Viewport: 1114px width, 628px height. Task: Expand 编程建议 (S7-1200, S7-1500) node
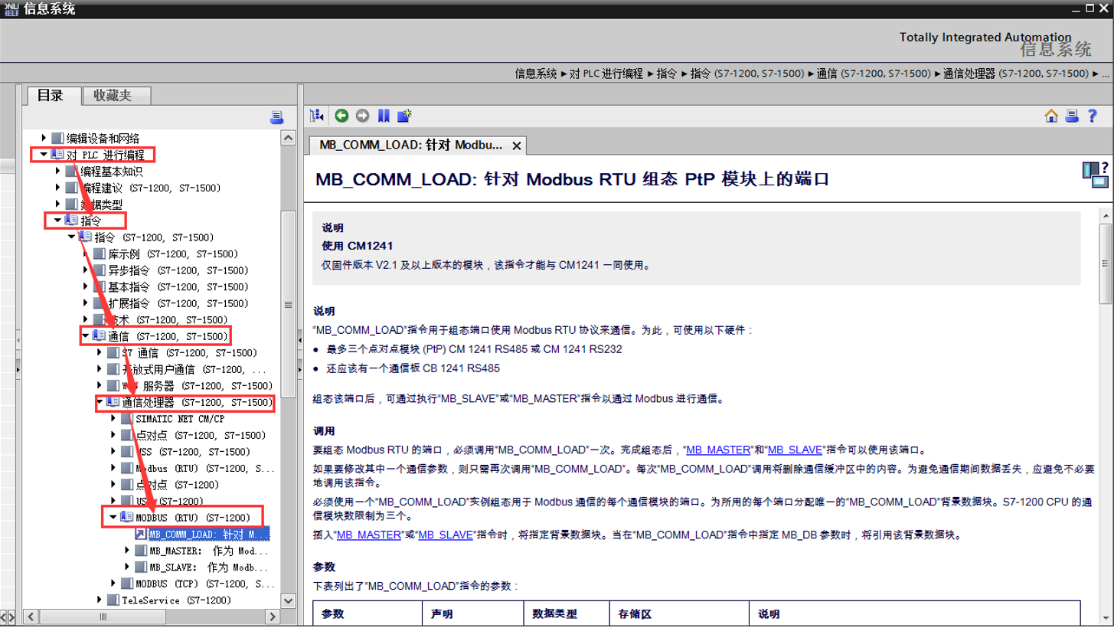click(58, 188)
